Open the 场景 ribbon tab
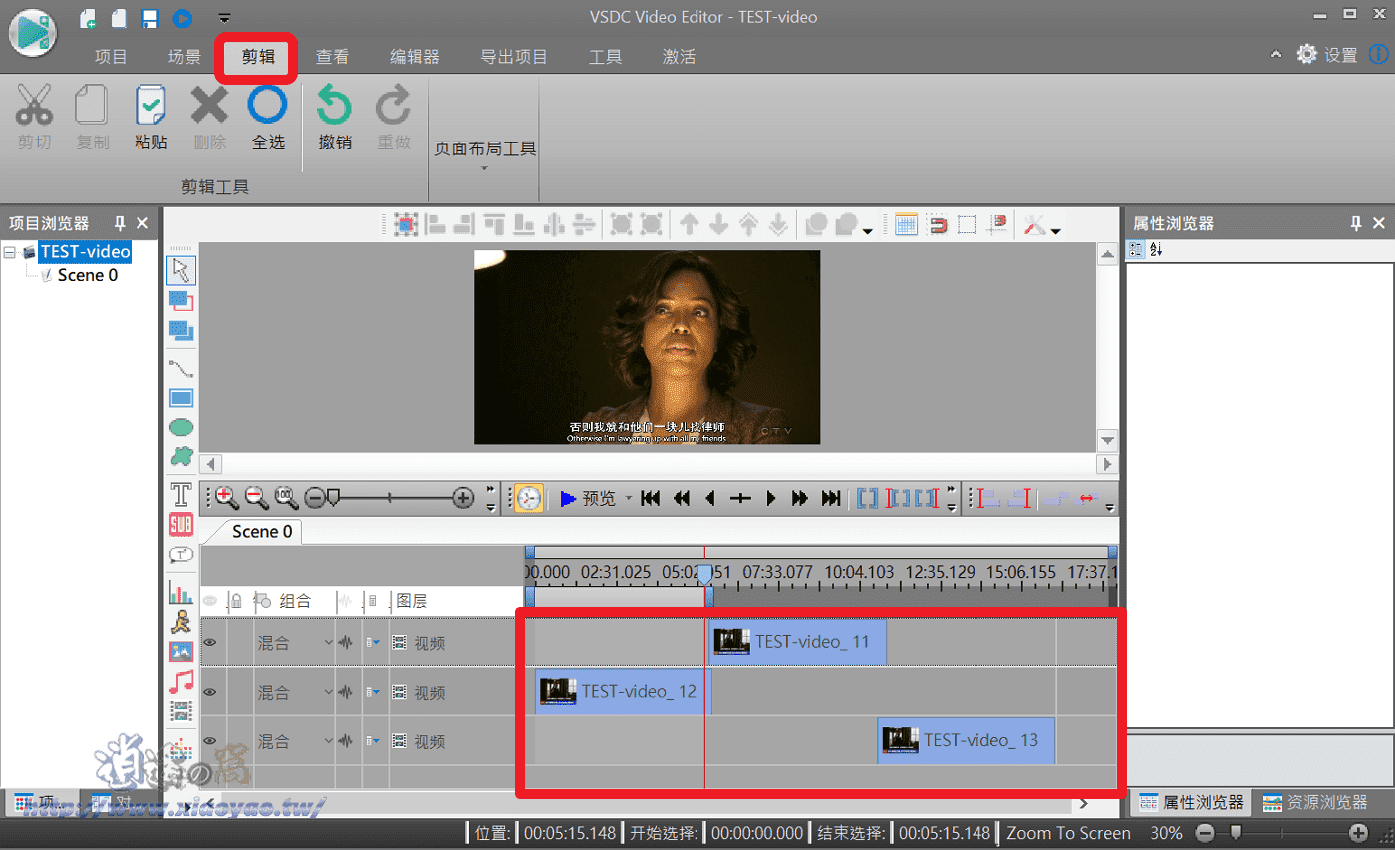1395x850 pixels. tap(185, 56)
